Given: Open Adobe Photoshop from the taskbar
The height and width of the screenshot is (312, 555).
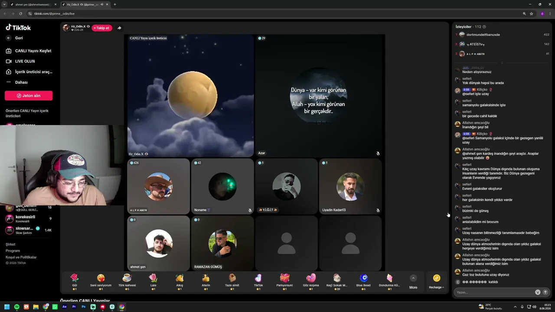Looking at the screenshot, I should click(84, 307).
